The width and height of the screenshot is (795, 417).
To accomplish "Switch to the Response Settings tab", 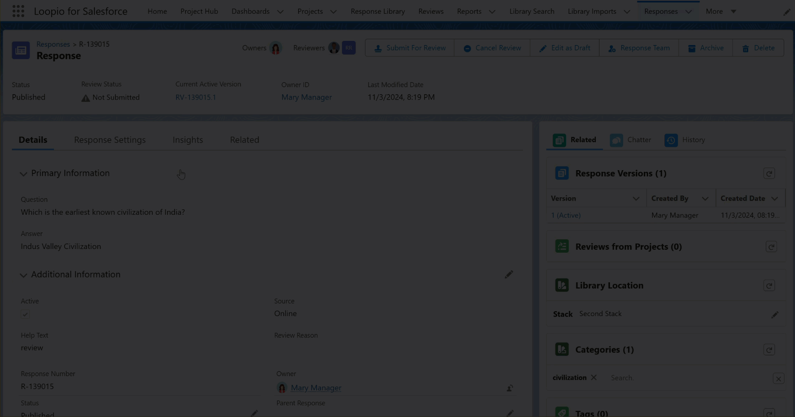I will tap(110, 140).
